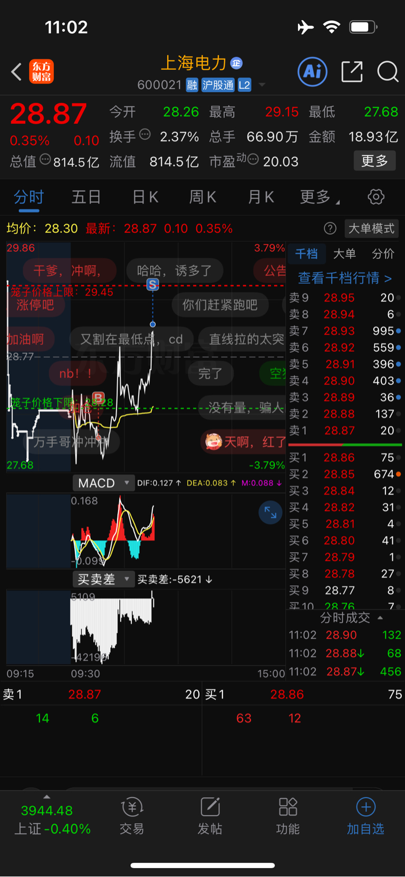Tap the 融 margin badge
This screenshot has width=405, height=877.
(192, 85)
